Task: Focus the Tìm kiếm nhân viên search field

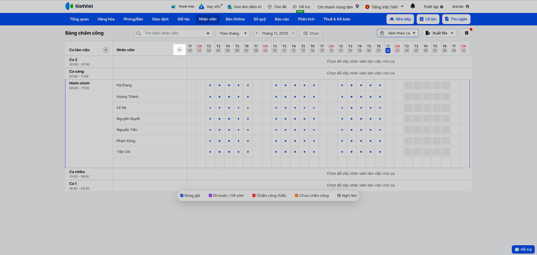Action: coord(174,33)
